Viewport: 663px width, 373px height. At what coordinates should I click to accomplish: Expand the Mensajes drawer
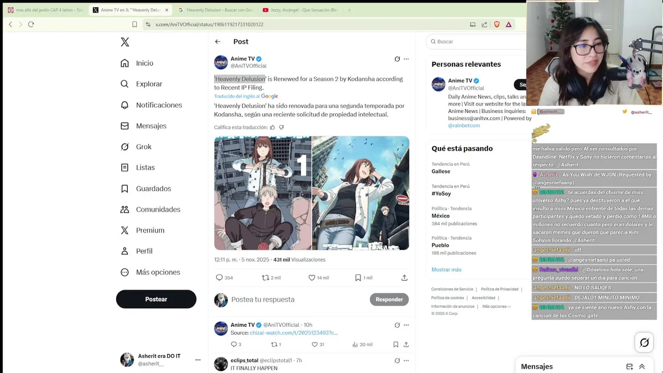[x=642, y=367]
